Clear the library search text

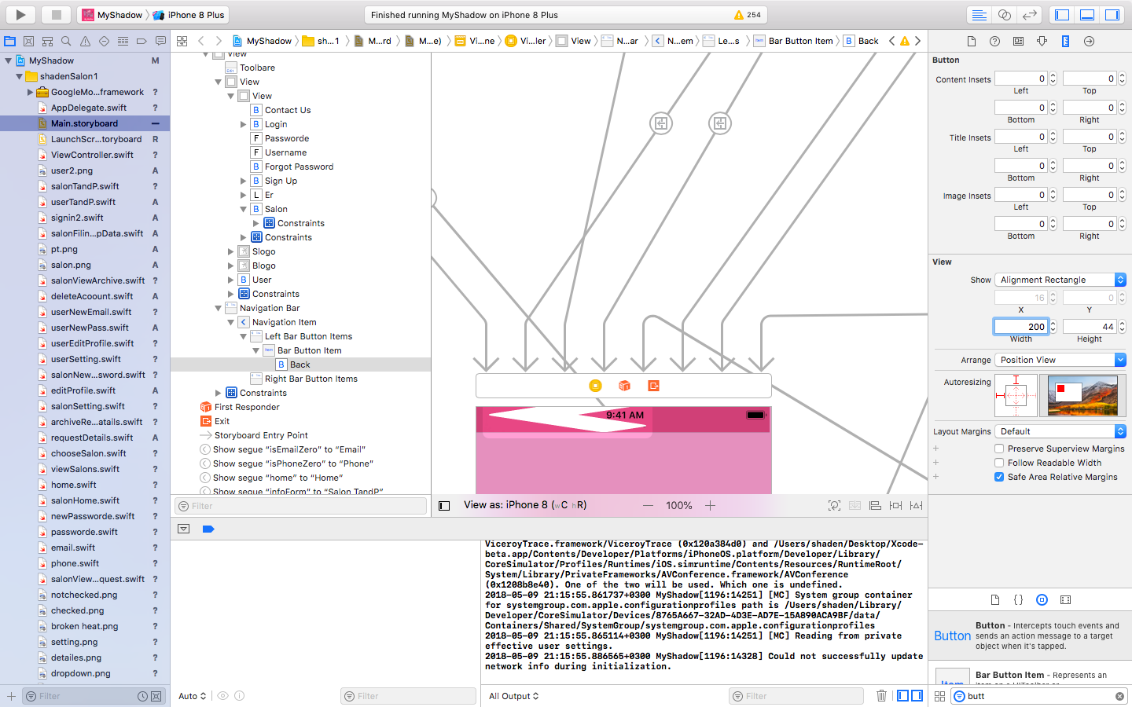[1119, 696]
